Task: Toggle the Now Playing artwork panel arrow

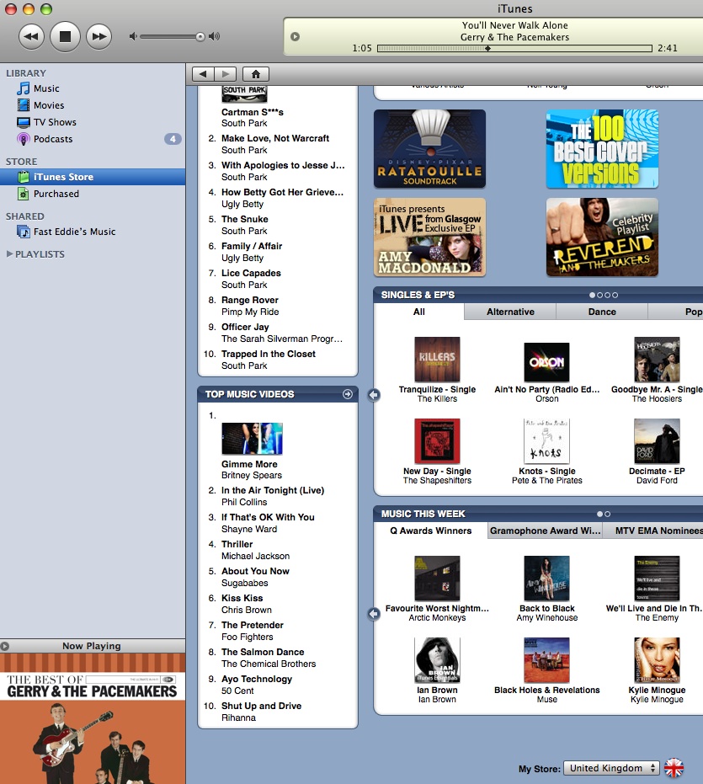Action: coord(4,646)
